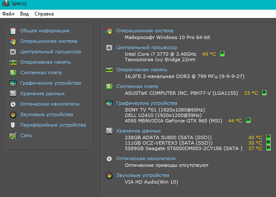276x197 pixels.
Task: Click the clipboard icon beside Общая информация
Action: (x=13, y=31)
